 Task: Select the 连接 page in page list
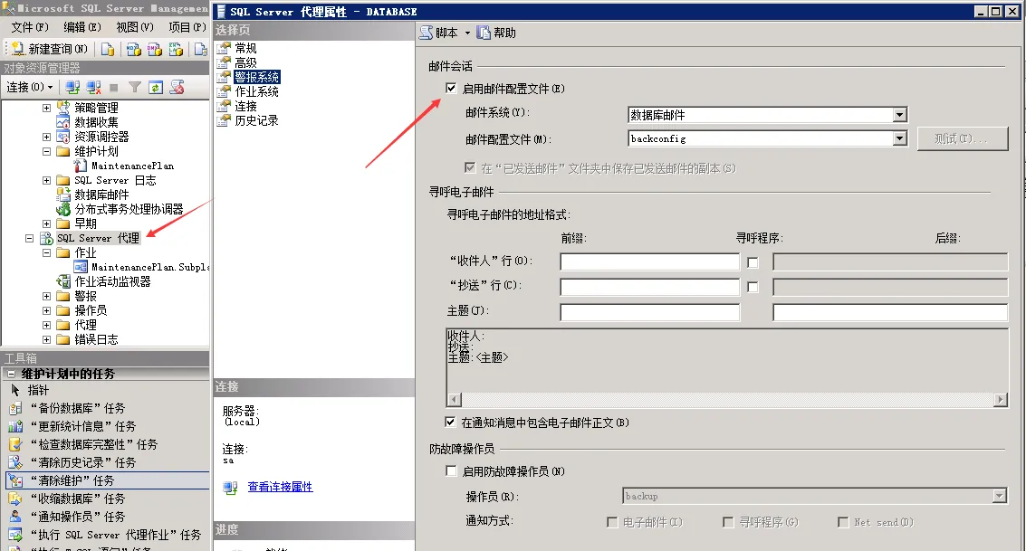(245, 106)
